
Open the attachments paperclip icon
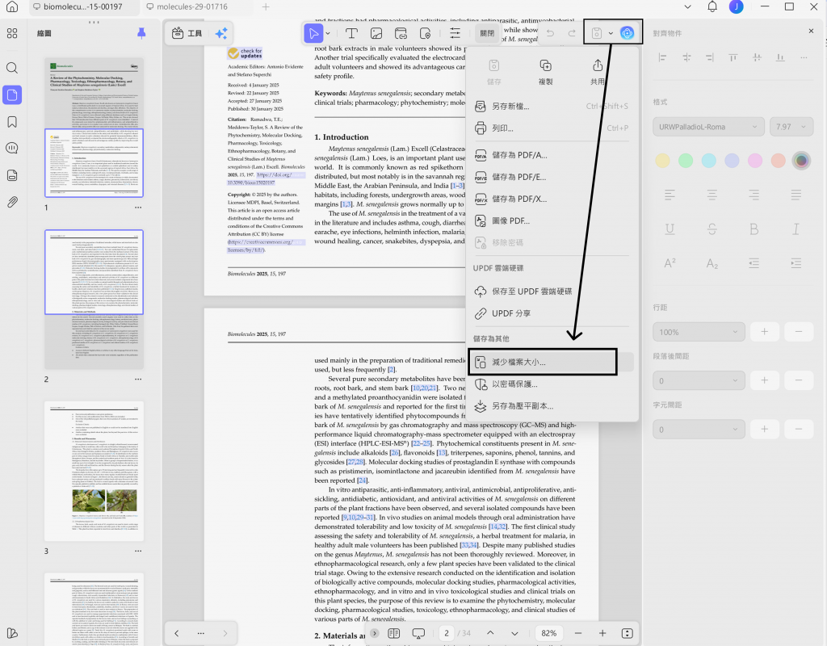12,202
